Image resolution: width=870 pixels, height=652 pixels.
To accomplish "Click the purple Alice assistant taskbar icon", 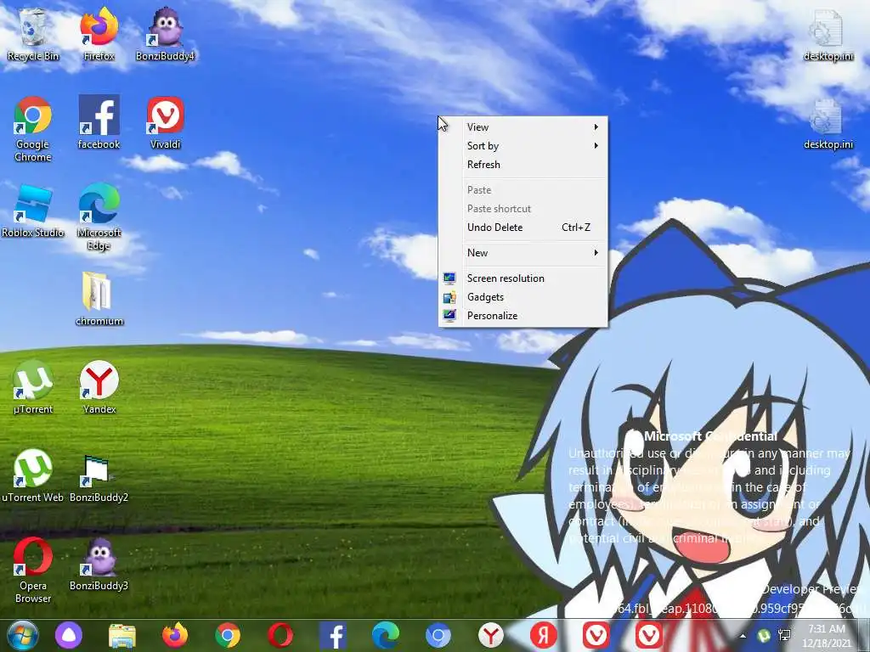I will click(69, 635).
